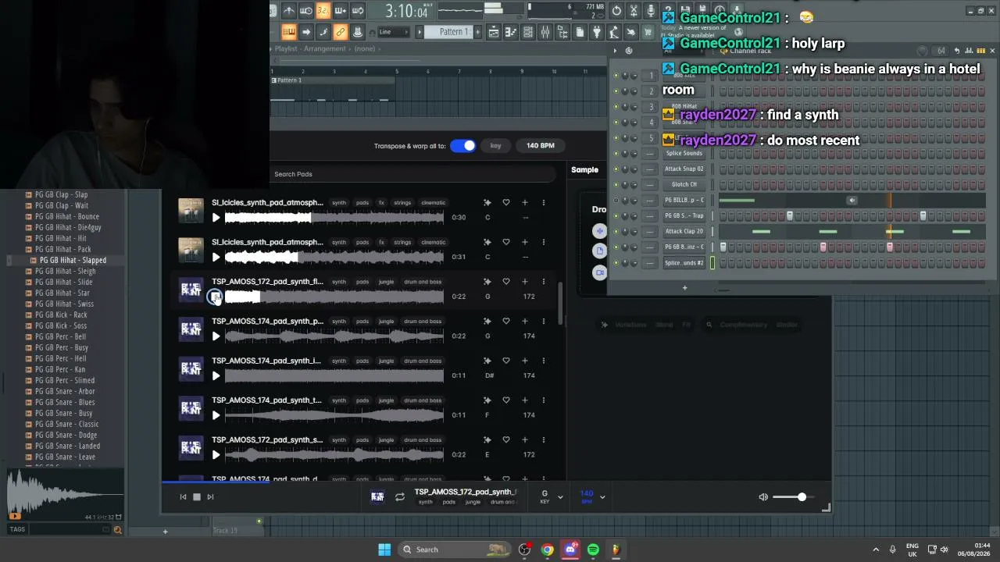
Task: Play the TSP_AMOSS_174_pad_synth_i sample
Action: click(x=216, y=376)
